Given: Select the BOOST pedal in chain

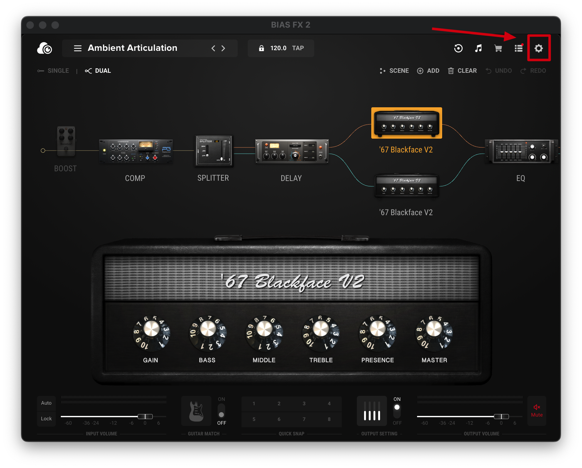Looking at the screenshot, I should (x=66, y=141).
